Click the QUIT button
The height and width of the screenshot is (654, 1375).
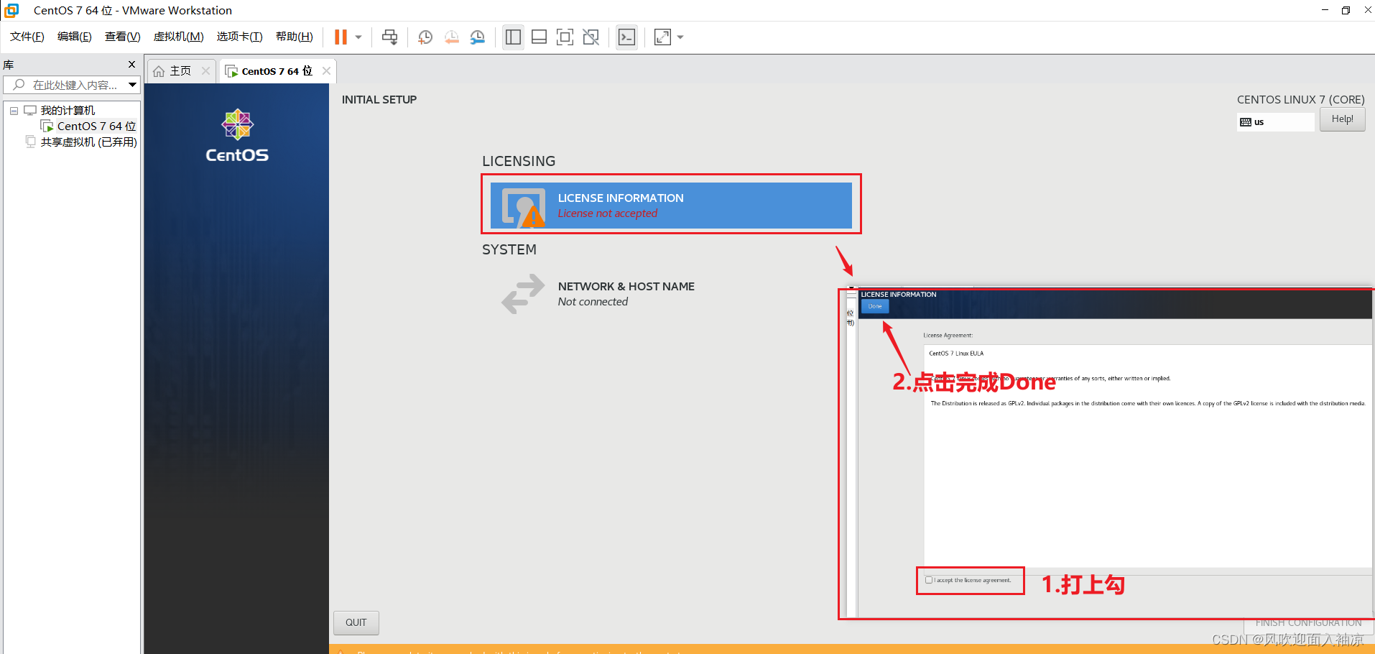(356, 622)
